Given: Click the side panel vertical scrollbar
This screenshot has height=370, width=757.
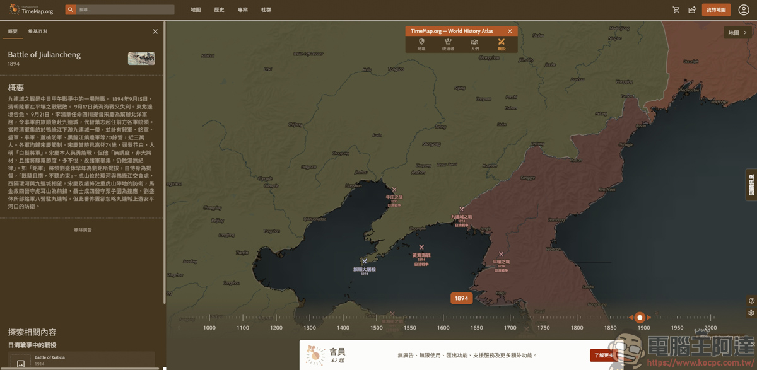Looking at the screenshot, I should click(x=165, y=164).
